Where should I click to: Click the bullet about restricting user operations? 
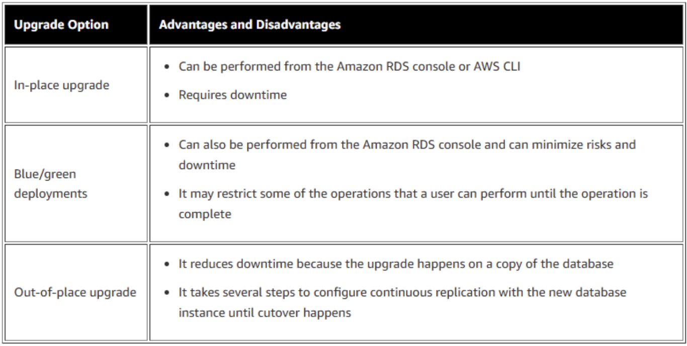[412, 194]
